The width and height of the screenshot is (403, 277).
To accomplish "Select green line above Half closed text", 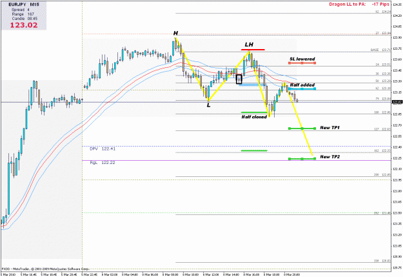I will click(254, 112).
